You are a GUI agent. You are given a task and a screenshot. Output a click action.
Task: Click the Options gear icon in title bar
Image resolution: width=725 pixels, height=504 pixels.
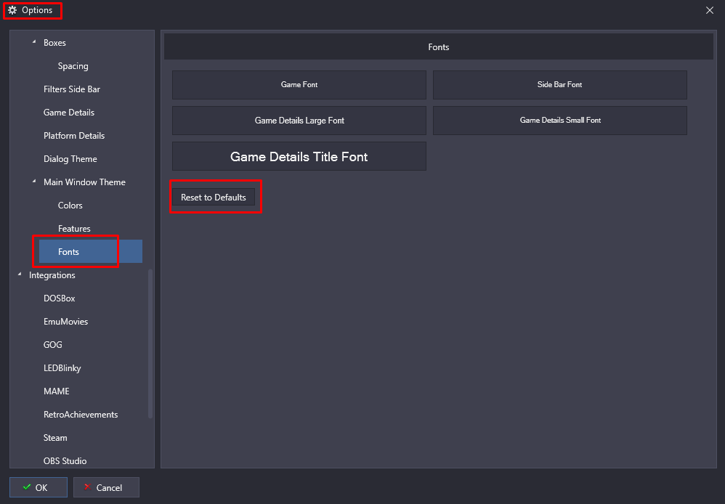click(x=12, y=9)
